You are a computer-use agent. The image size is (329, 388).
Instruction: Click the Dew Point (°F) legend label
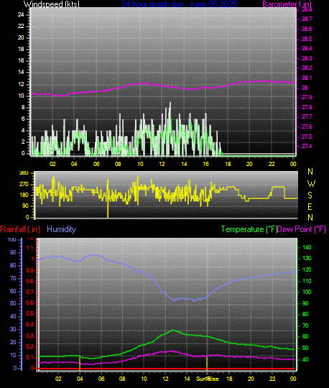click(301, 229)
